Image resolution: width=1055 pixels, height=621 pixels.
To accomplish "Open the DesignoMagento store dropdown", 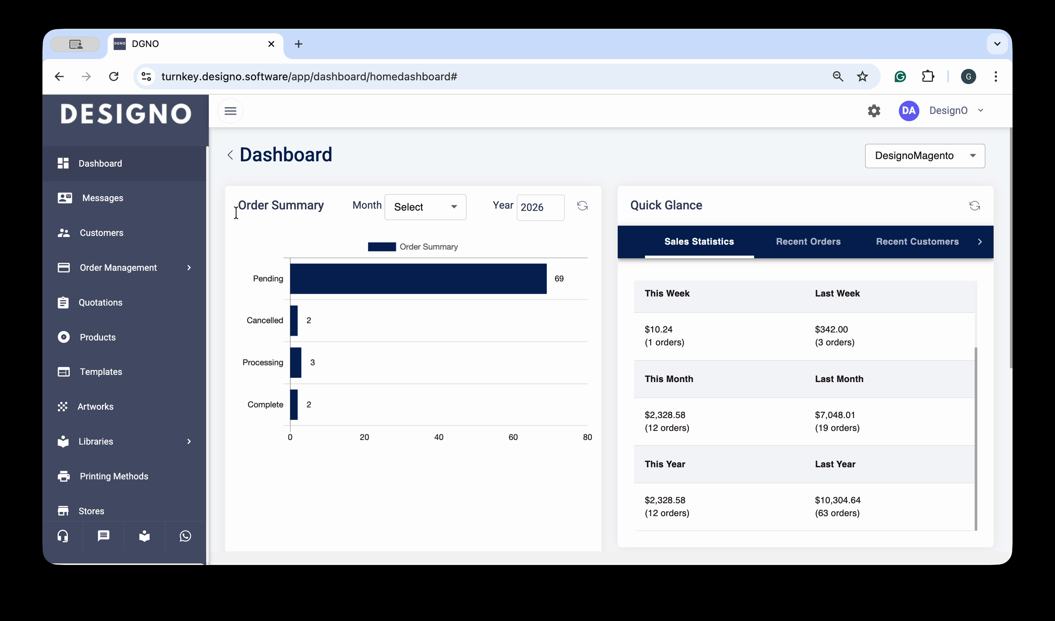I will point(924,156).
